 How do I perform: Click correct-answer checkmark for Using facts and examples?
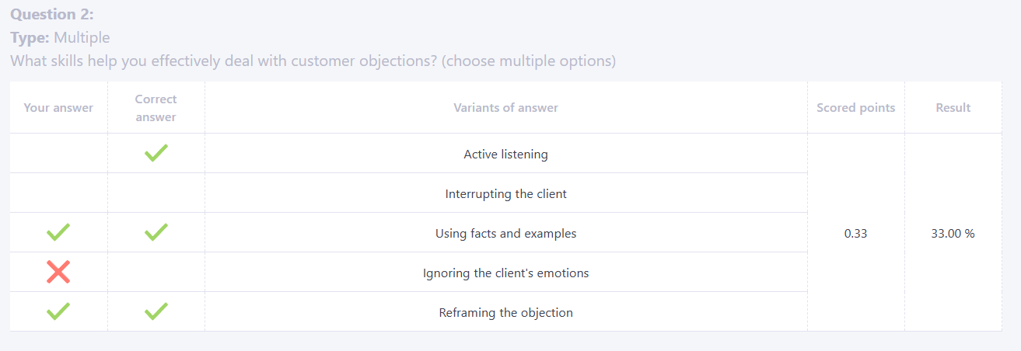point(156,232)
